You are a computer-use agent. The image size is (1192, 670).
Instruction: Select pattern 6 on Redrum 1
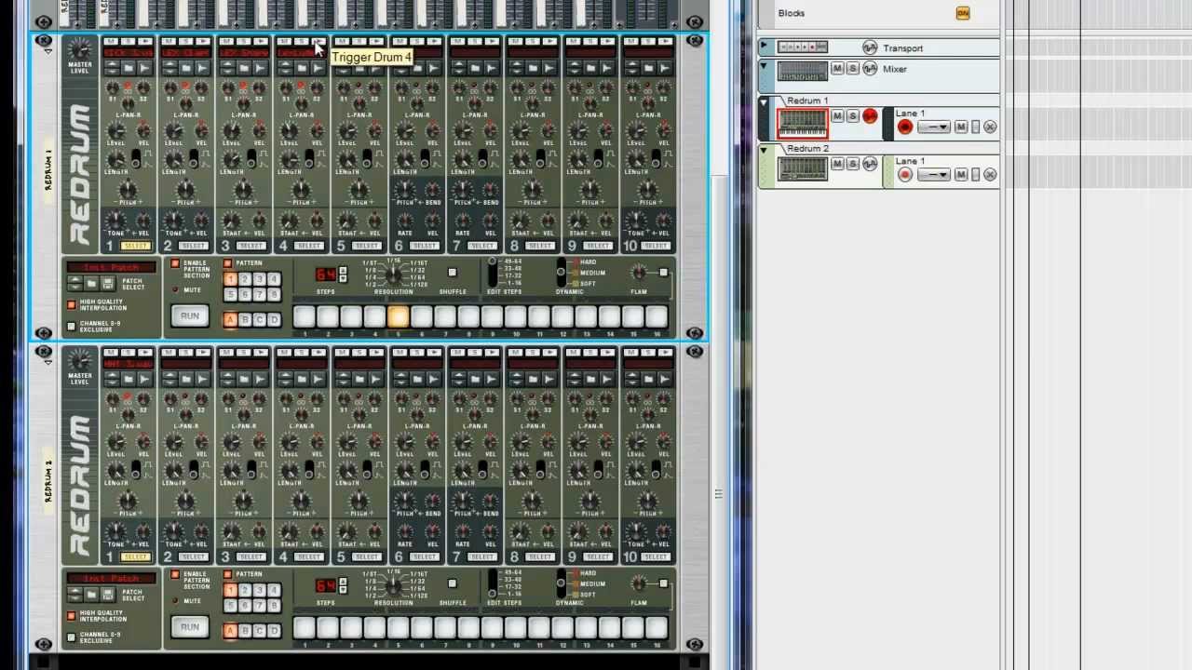tap(245, 294)
